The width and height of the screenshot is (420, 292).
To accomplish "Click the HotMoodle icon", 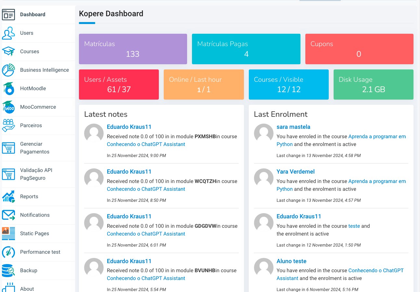I will [x=8, y=89].
